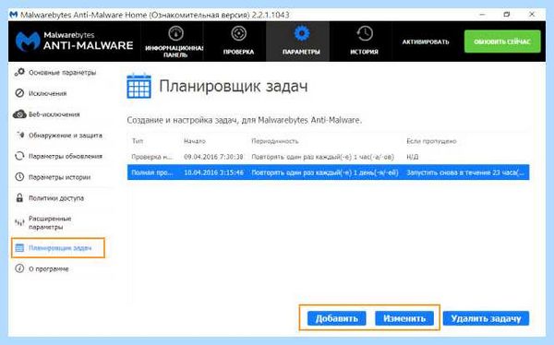
Task: Click the АКТИВИРОВАТЬ link
Action: tap(426, 42)
